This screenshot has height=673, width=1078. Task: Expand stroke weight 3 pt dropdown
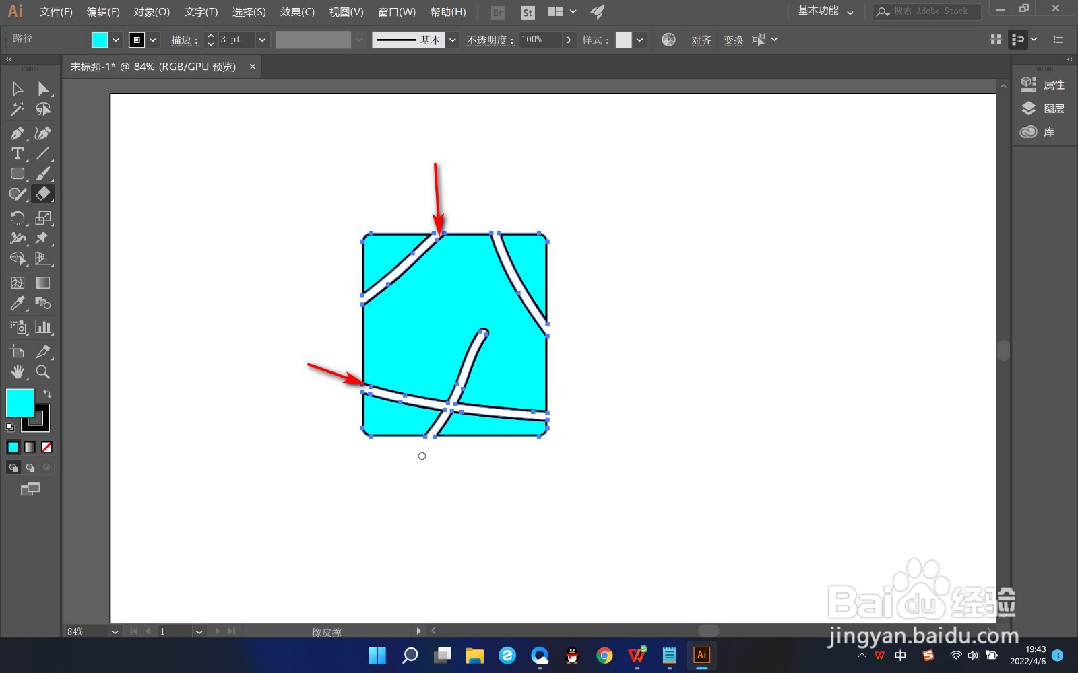(262, 40)
